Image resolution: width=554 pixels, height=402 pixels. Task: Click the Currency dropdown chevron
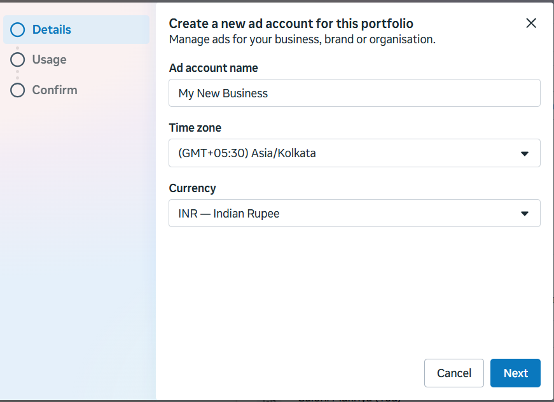[525, 213]
